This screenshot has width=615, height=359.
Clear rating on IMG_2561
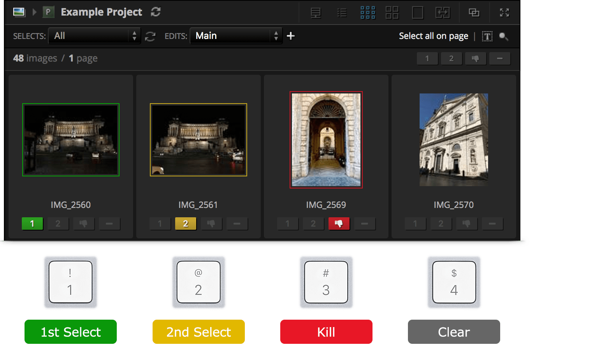click(x=237, y=224)
